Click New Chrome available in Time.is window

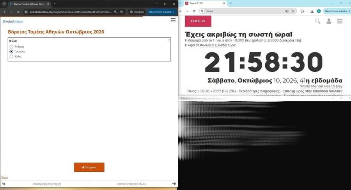tap(337, 11)
